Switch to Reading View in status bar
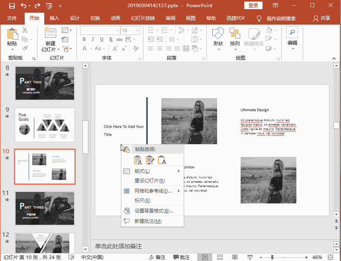341x261 pixels. tap(235, 257)
